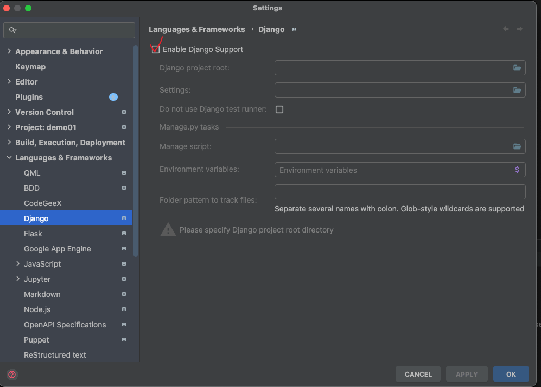Click project icon beside Puppet
The height and width of the screenshot is (387, 541).
coord(124,339)
